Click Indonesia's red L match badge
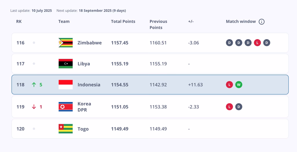 click(229, 85)
